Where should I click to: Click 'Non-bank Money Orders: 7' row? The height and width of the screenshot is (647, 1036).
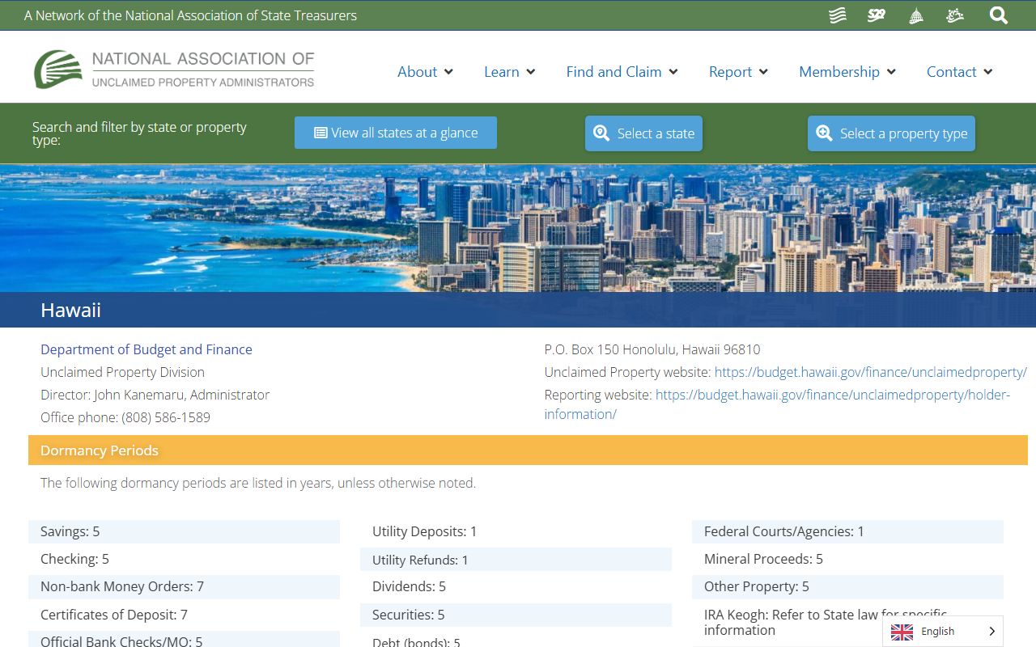point(184,586)
